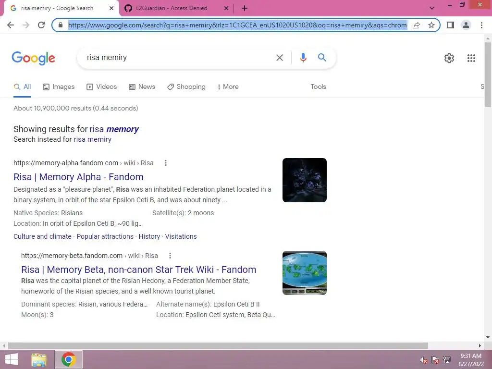This screenshot has height=369, width=492.
Task: Click into the search box text
Action: [107, 58]
